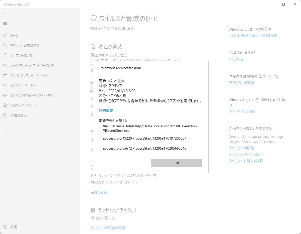The image size is (301, 234).
Task: Select アプリとブラウザー コントロール icon
Action: (x=6, y=75)
